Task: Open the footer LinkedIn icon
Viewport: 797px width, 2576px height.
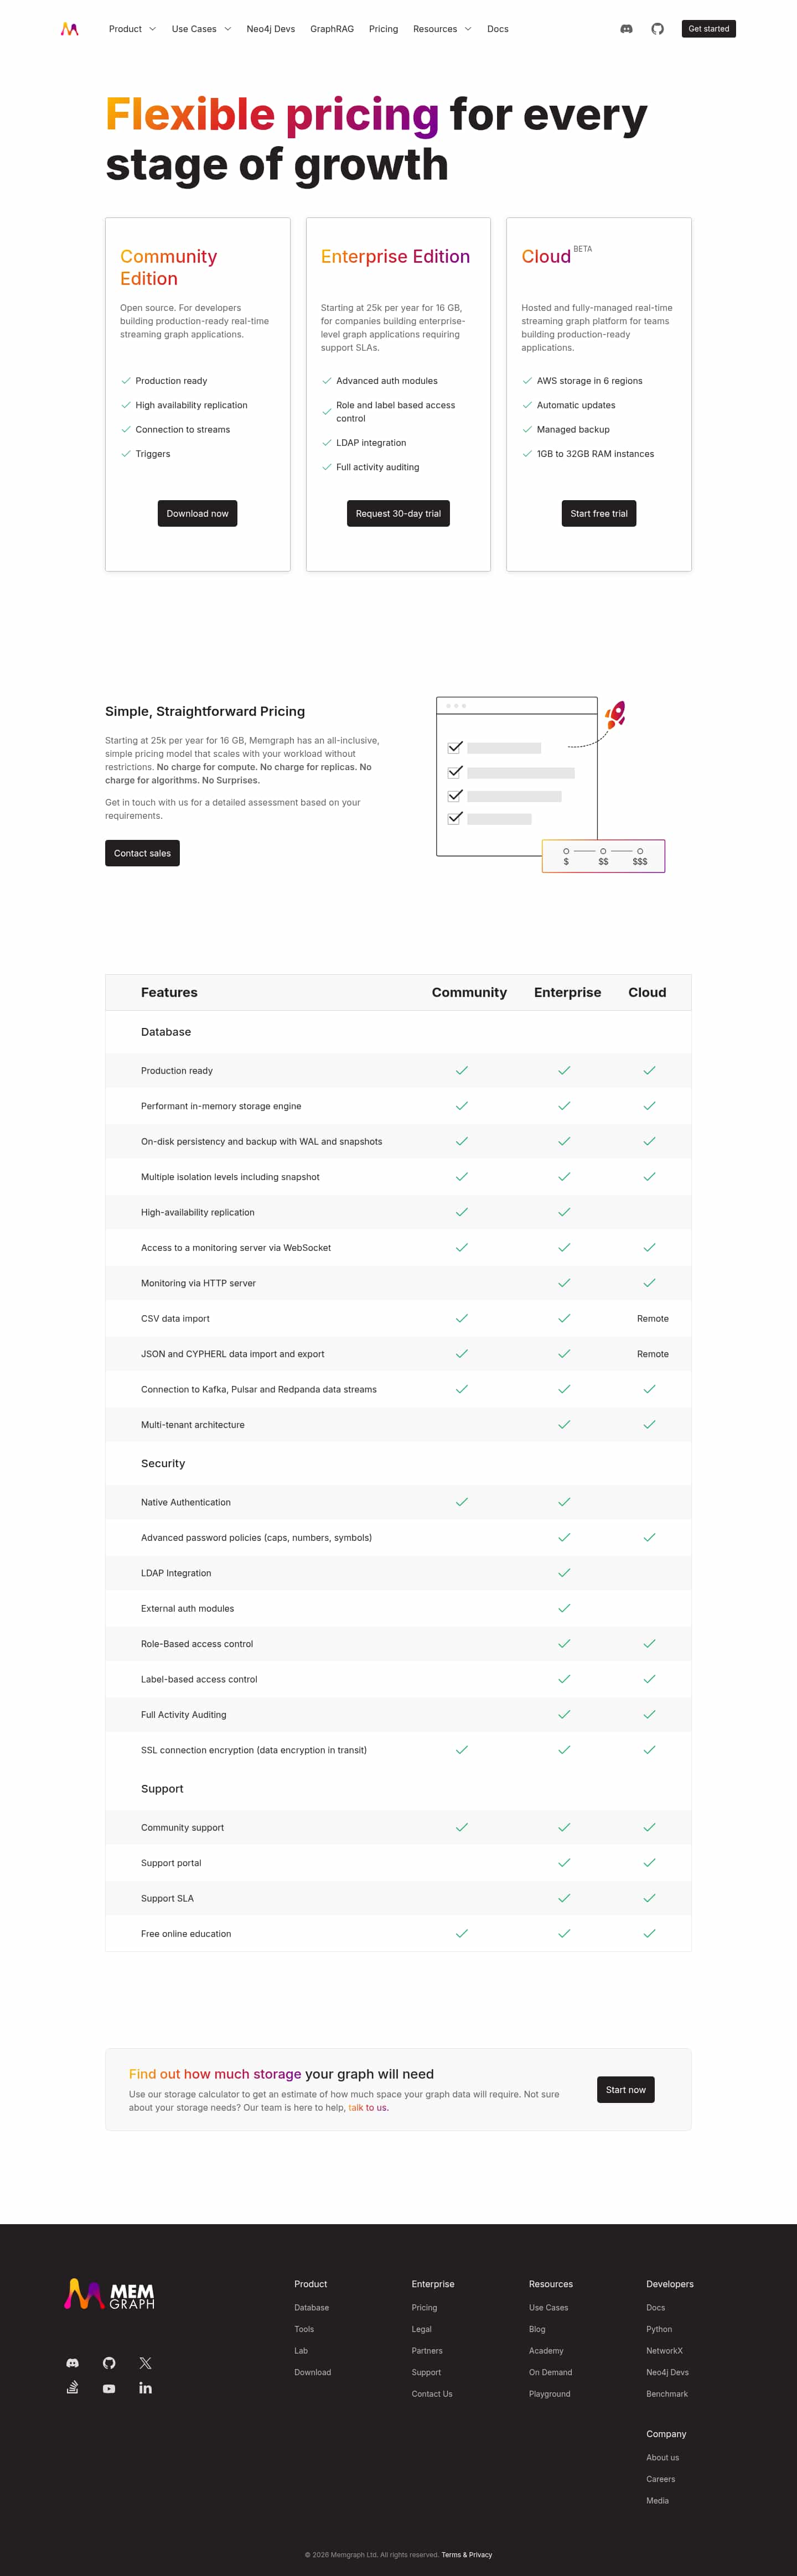Action: [145, 2387]
